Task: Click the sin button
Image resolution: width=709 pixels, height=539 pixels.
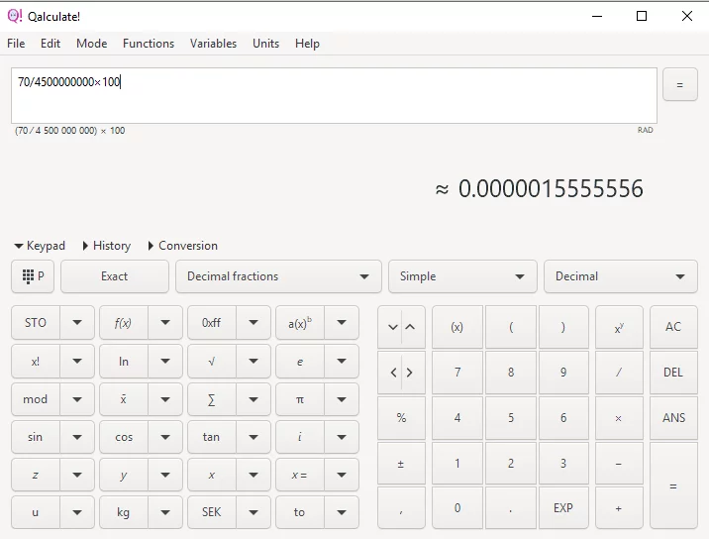Action: pyautogui.click(x=36, y=437)
